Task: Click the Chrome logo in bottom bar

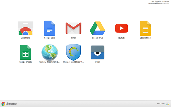Action: [9, 104]
